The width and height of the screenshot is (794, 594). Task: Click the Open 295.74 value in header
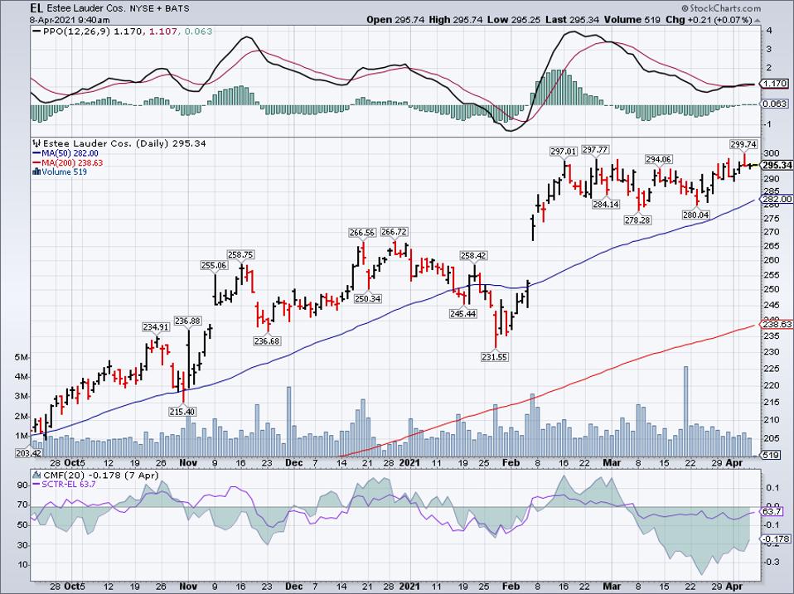pos(396,20)
